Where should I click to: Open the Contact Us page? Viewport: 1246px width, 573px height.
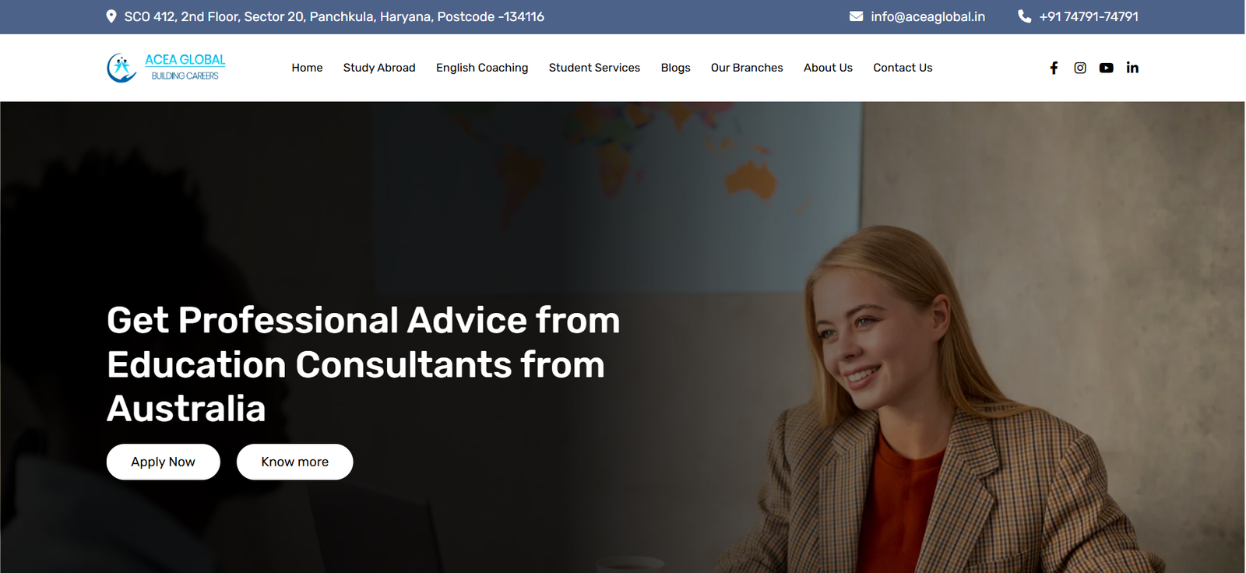click(903, 68)
